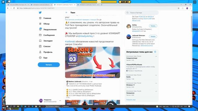Screen dimensions: 198x111
Task: Click the search magnifier icon
Action: coord(127,13)
